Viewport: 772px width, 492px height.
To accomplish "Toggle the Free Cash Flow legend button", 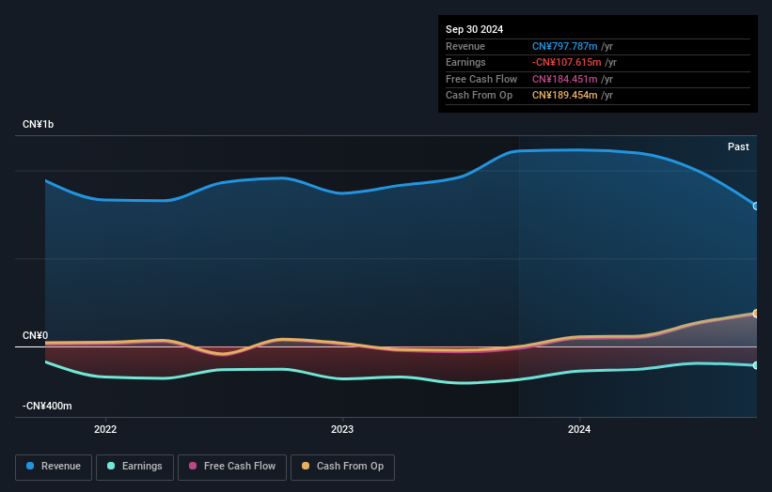I will coord(232,467).
